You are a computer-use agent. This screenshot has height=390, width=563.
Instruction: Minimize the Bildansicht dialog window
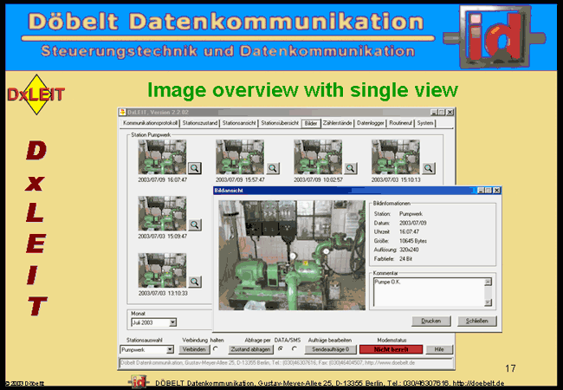pyautogui.click(x=481, y=191)
